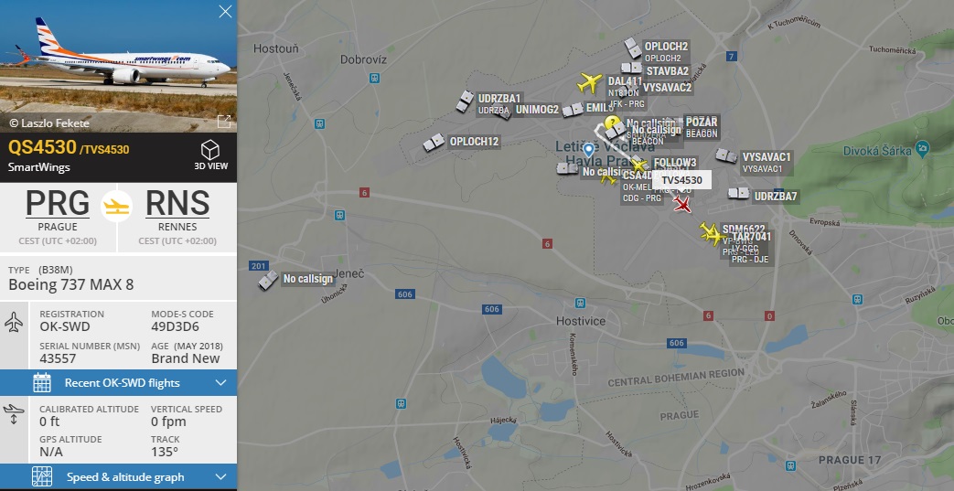Open the 3D VIEW cube icon
954x491 pixels.
209,150
